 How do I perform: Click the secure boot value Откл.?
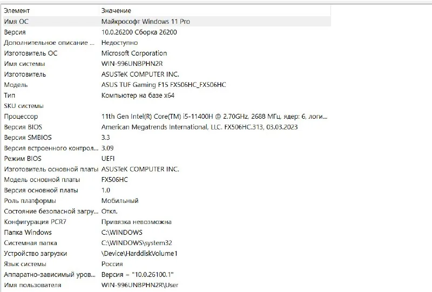pos(110,211)
